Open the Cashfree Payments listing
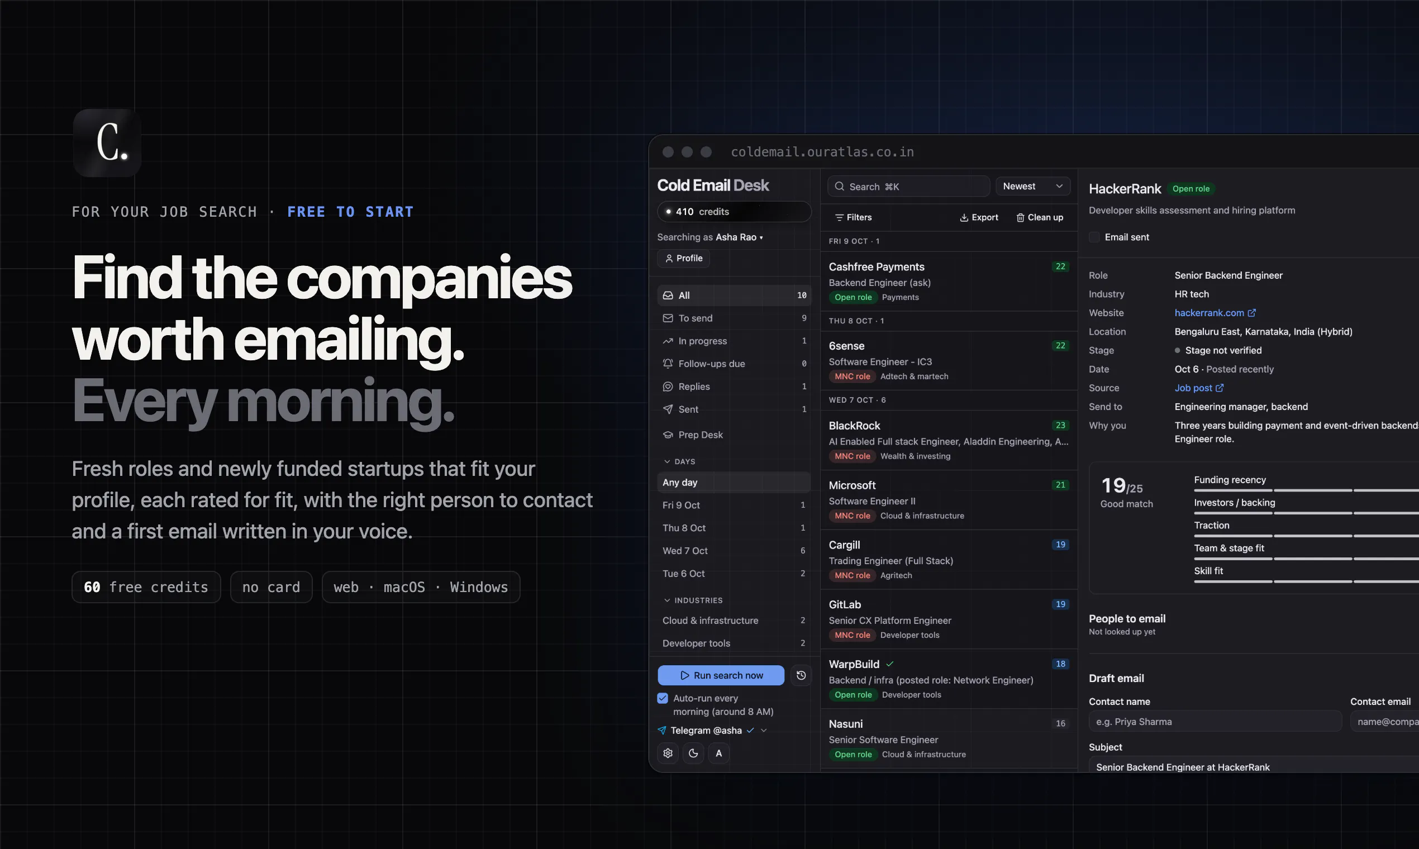Screen dimensions: 1419x849 click(949, 282)
